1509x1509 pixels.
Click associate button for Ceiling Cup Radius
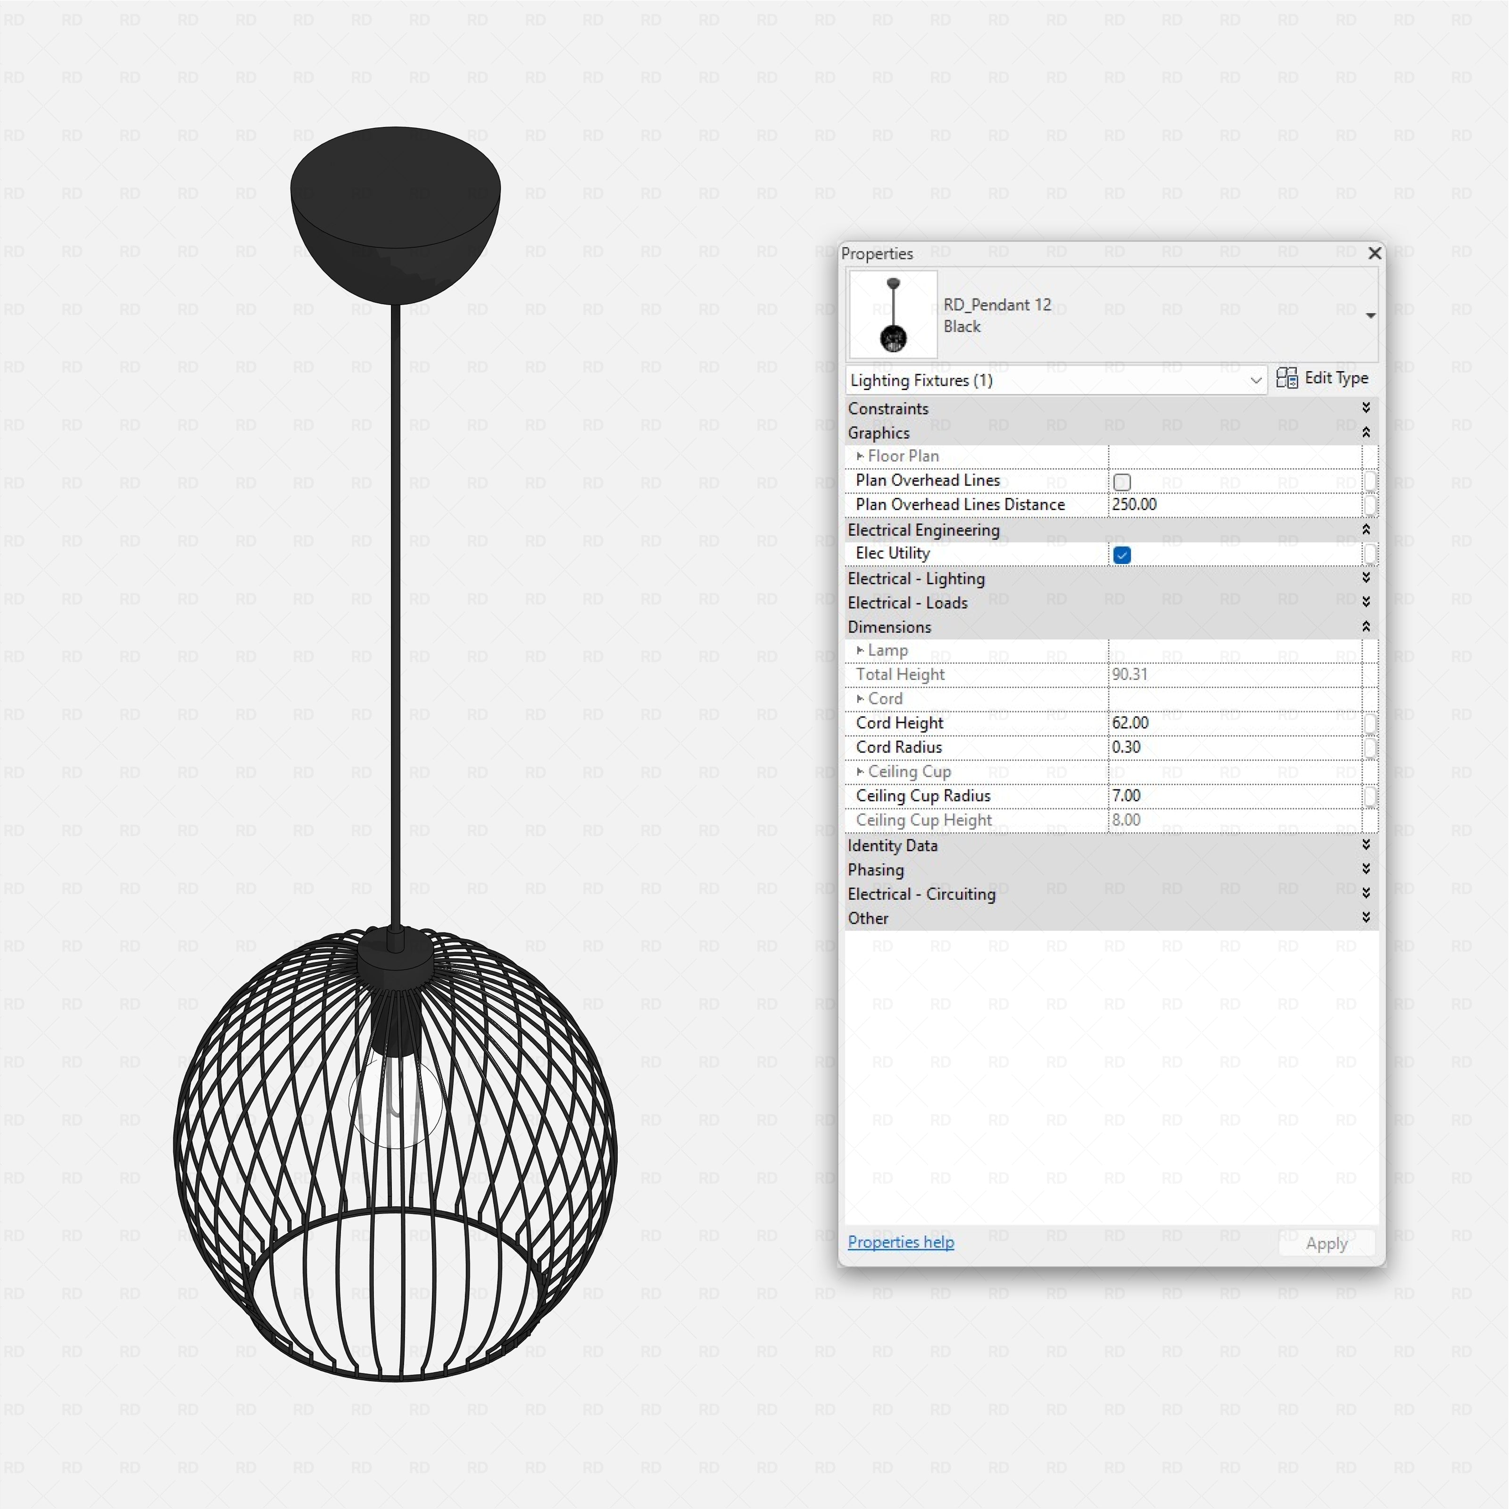(x=1370, y=796)
